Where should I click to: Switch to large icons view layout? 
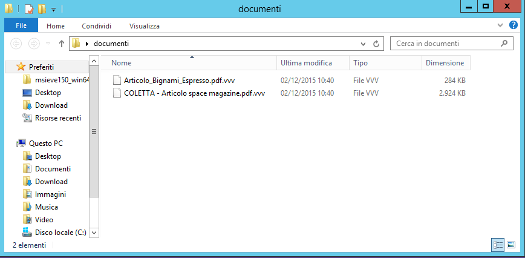[511, 245]
